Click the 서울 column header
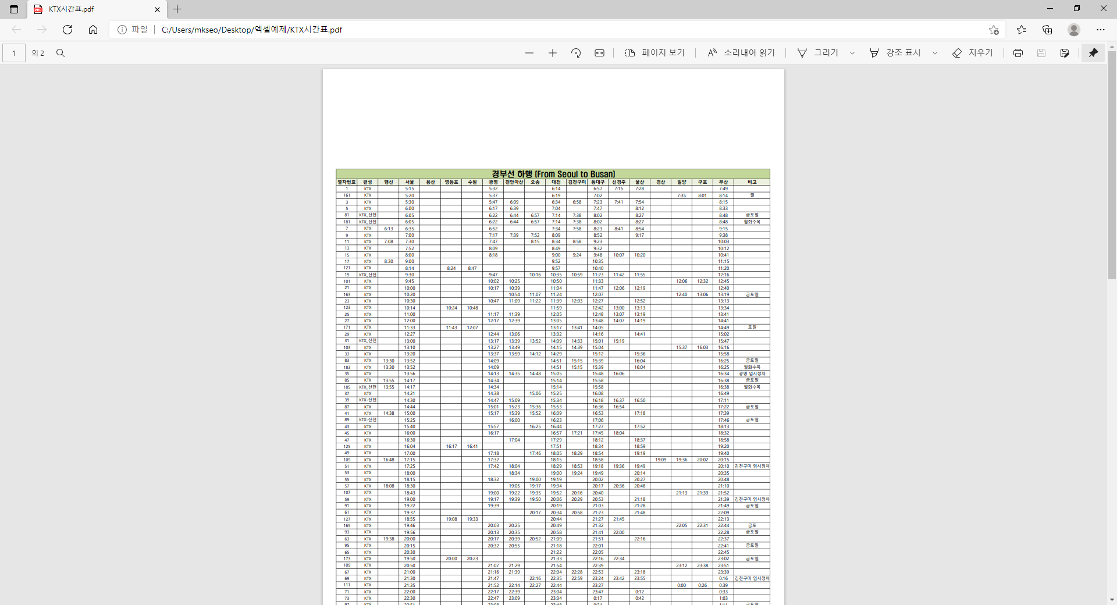The height and width of the screenshot is (605, 1117). pos(410,182)
